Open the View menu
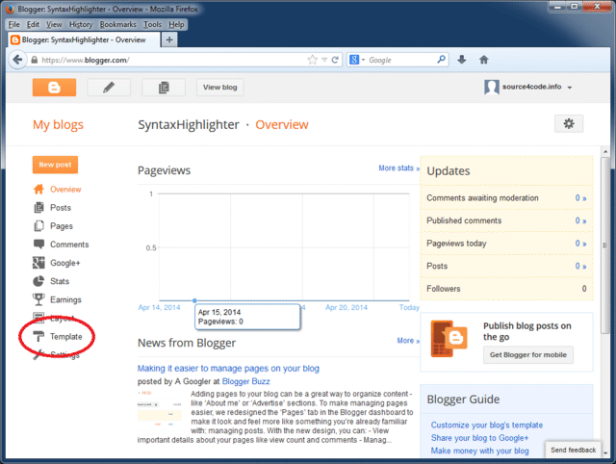The width and height of the screenshot is (616, 464). (x=54, y=24)
